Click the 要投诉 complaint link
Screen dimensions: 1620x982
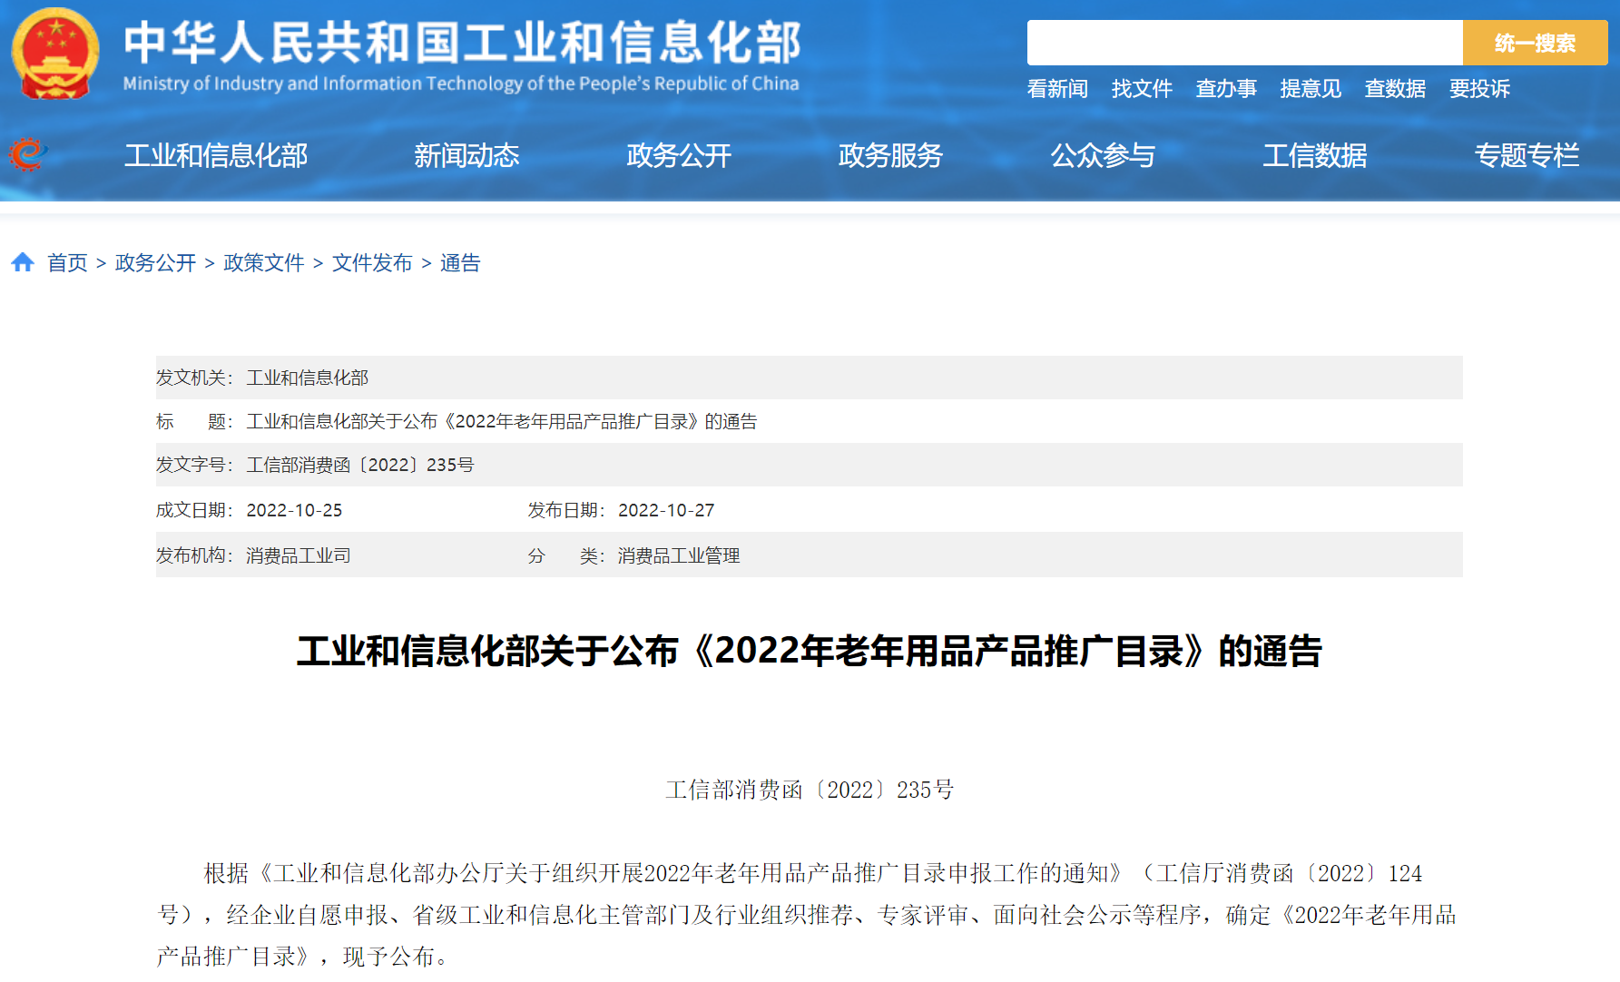(x=1479, y=89)
